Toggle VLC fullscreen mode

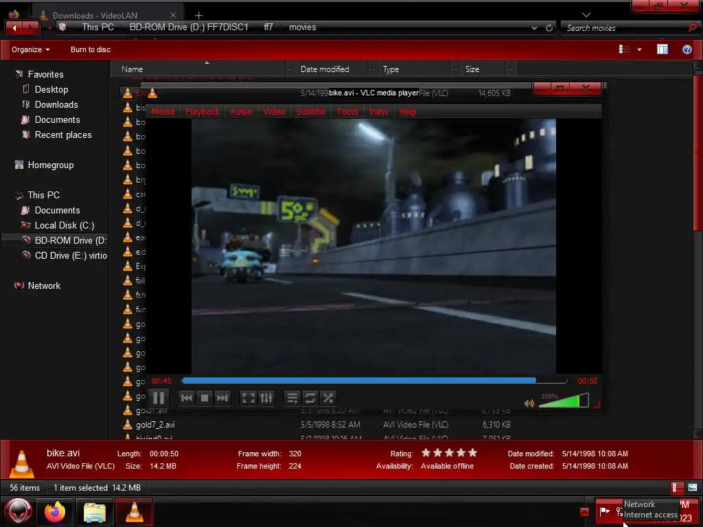coord(249,398)
